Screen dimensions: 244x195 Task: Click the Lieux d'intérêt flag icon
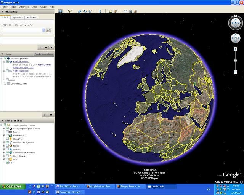click(11, 156)
